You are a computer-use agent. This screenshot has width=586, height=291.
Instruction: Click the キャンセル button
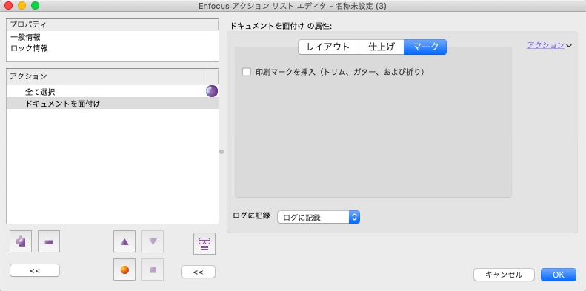[504, 275]
